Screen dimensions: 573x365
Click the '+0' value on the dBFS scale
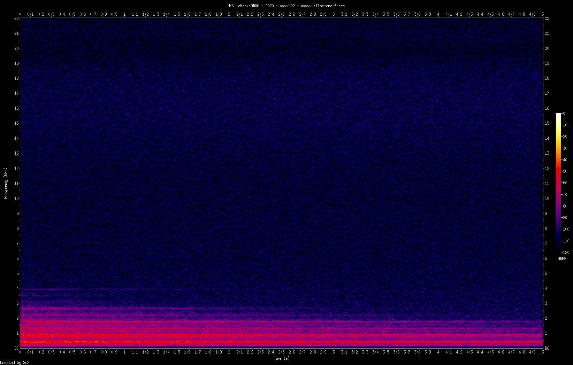pyautogui.click(x=563, y=114)
